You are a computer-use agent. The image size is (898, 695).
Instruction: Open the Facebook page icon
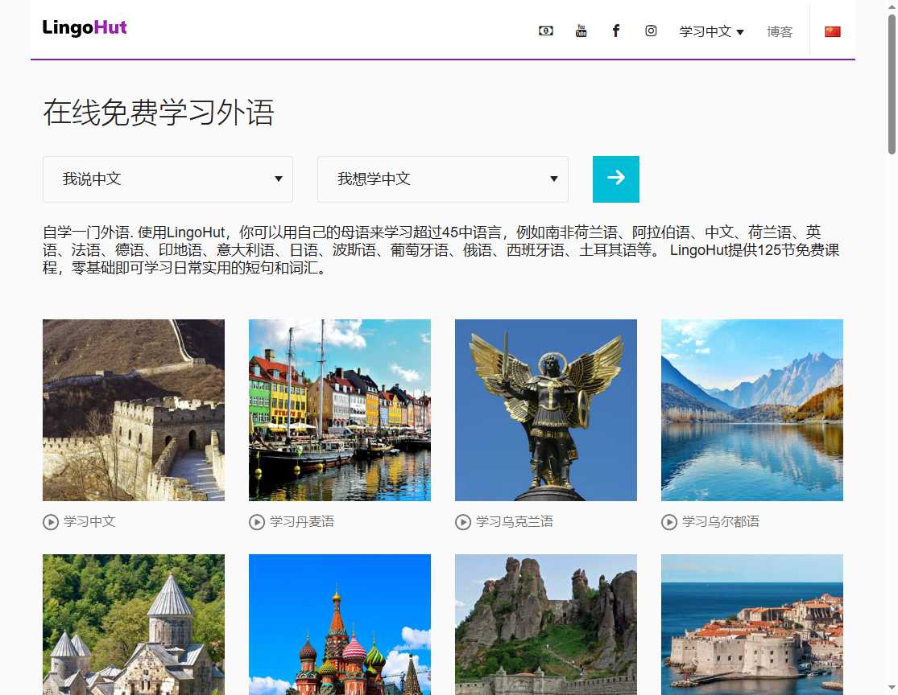(616, 31)
